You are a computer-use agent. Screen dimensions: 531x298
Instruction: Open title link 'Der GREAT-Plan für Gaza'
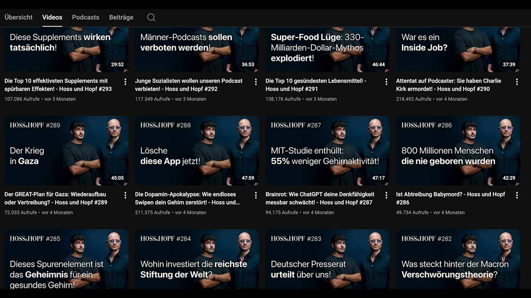pos(56,198)
